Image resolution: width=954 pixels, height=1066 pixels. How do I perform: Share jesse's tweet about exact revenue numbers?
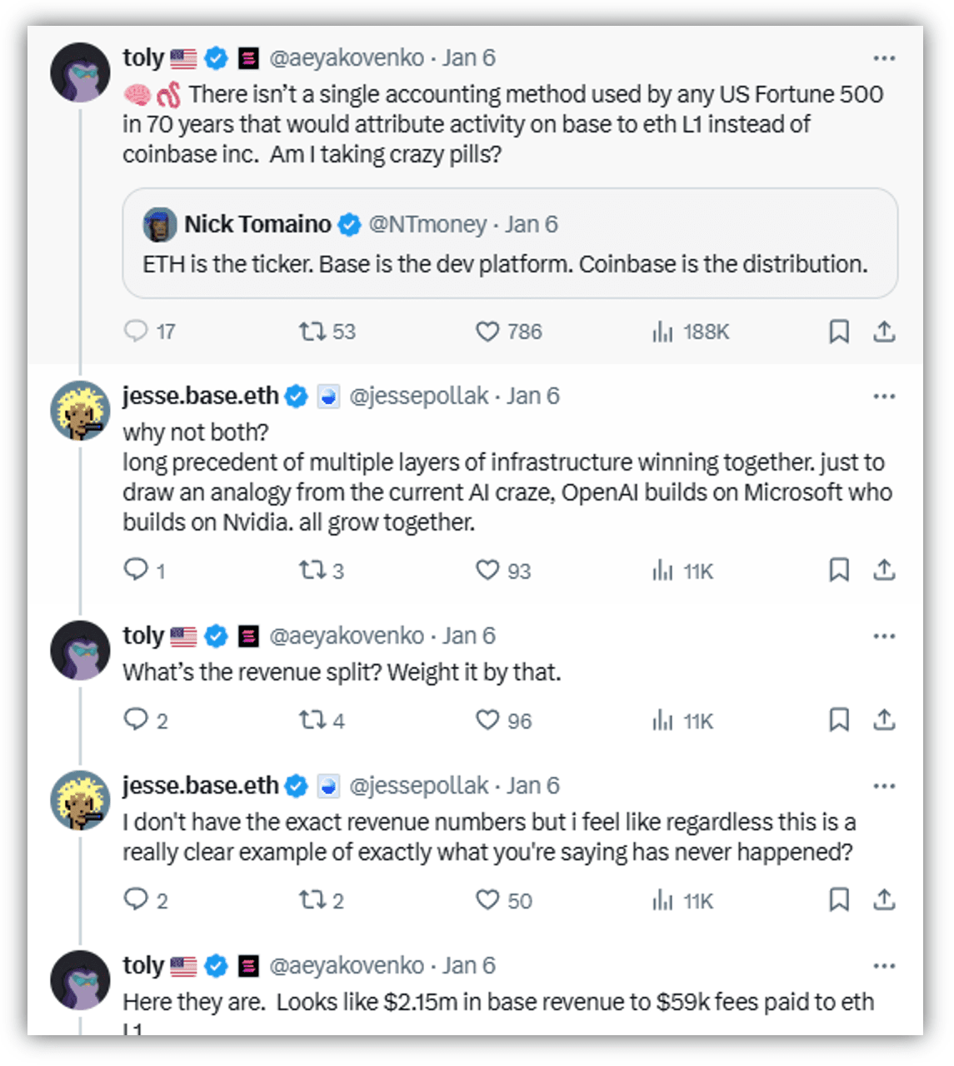[884, 899]
